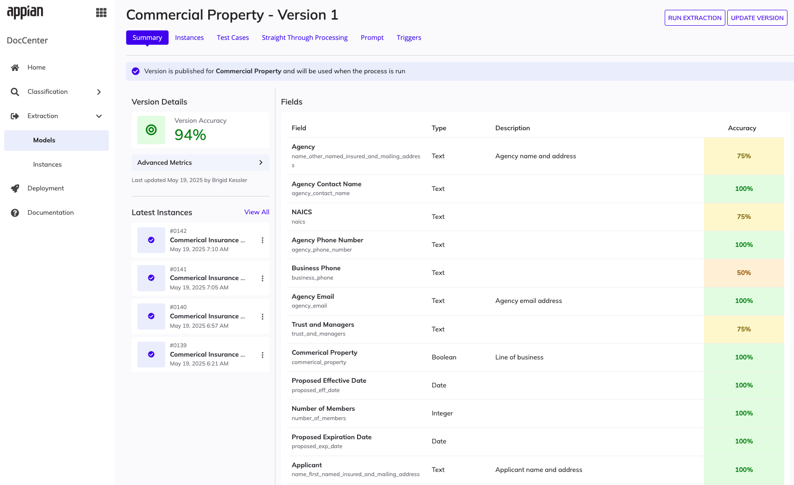Select checkmark tile for instance #0141

click(151, 278)
